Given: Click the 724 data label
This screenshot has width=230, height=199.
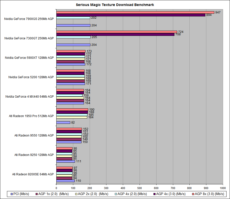Looking at the screenshot, I should coord(181,32).
